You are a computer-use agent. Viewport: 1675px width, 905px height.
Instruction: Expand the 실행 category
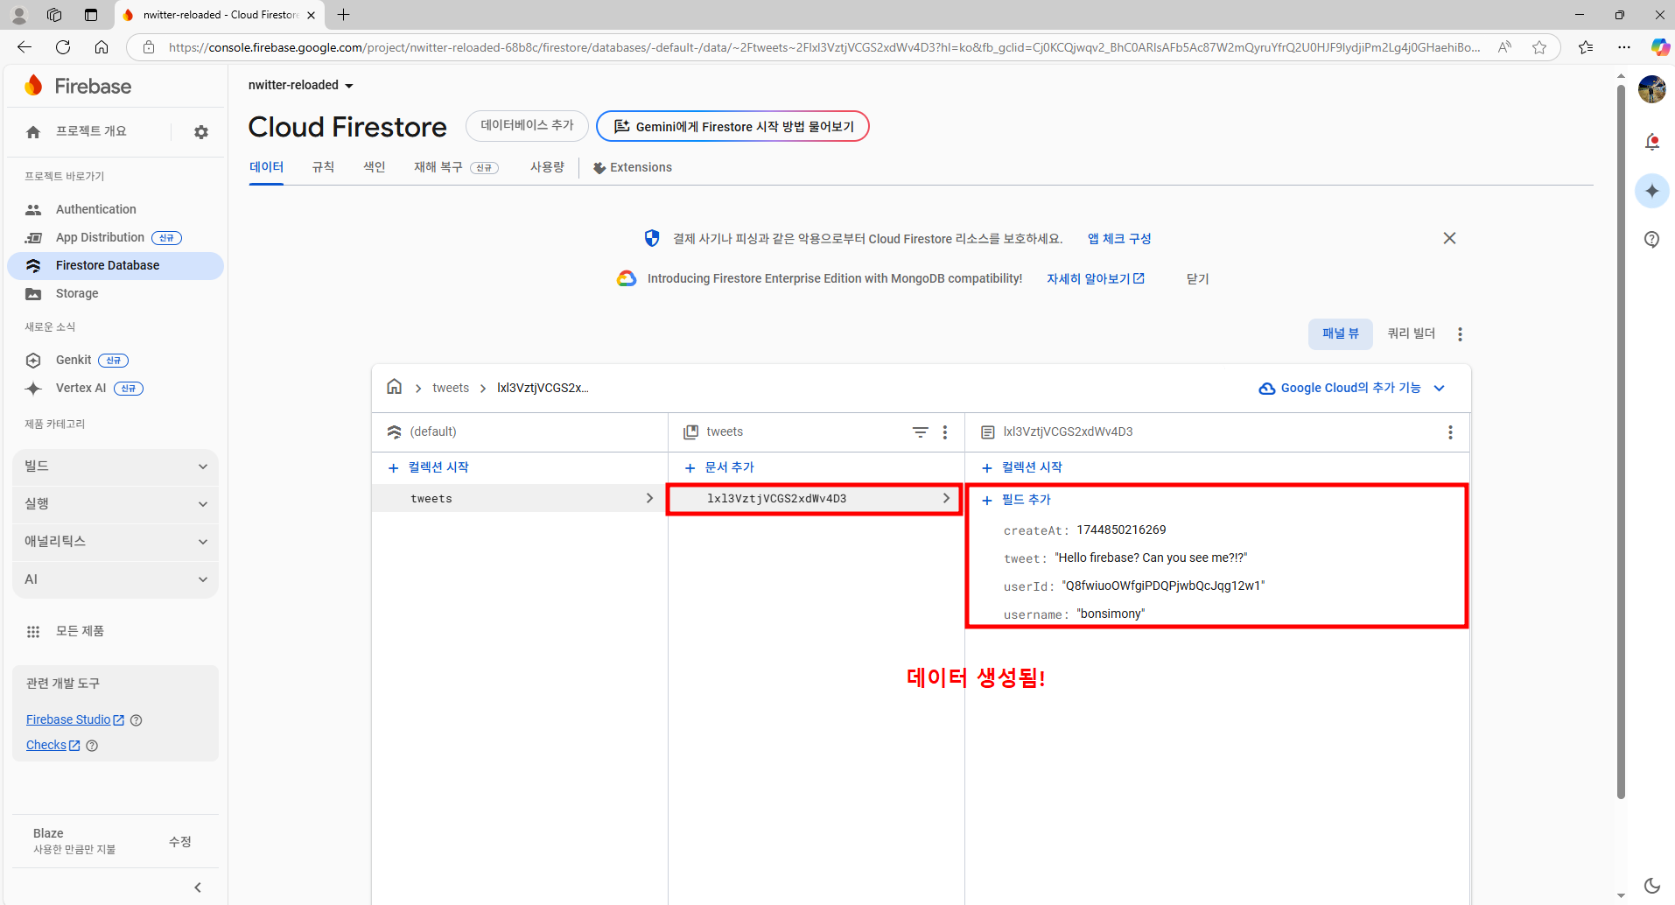116,504
